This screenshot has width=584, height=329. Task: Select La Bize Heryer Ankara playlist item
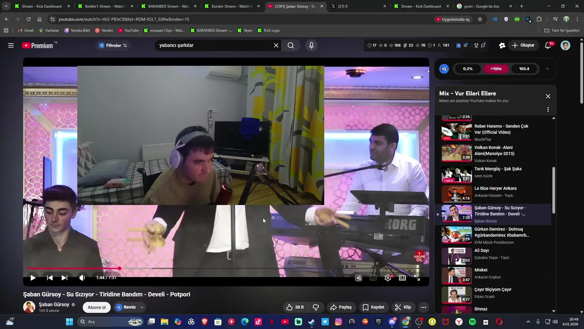click(496, 193)
